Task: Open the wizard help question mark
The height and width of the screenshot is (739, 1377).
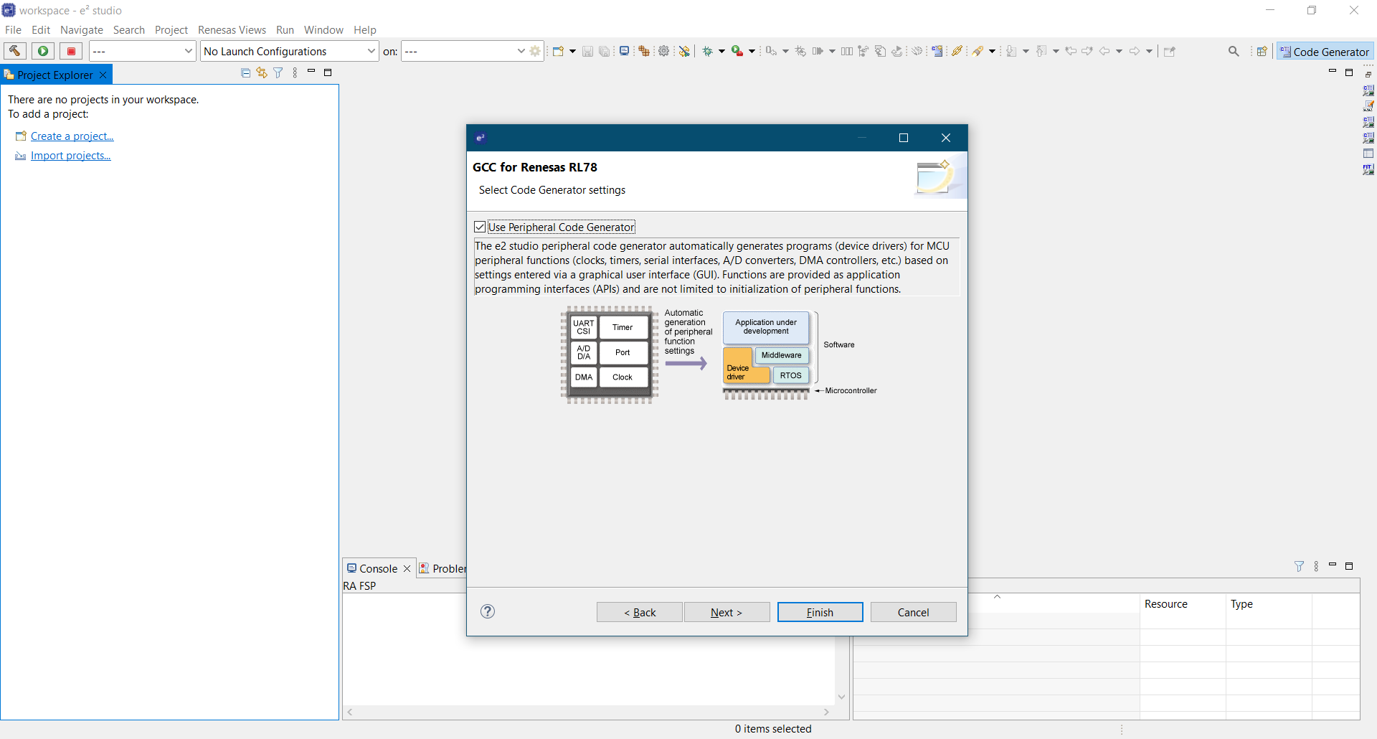Action: (488, 611)
